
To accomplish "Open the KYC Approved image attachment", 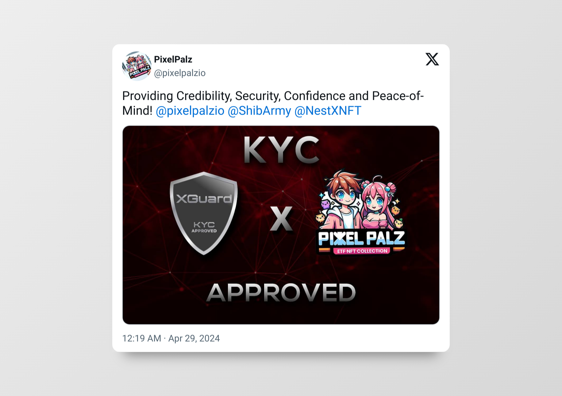I will tap(281, 225).
